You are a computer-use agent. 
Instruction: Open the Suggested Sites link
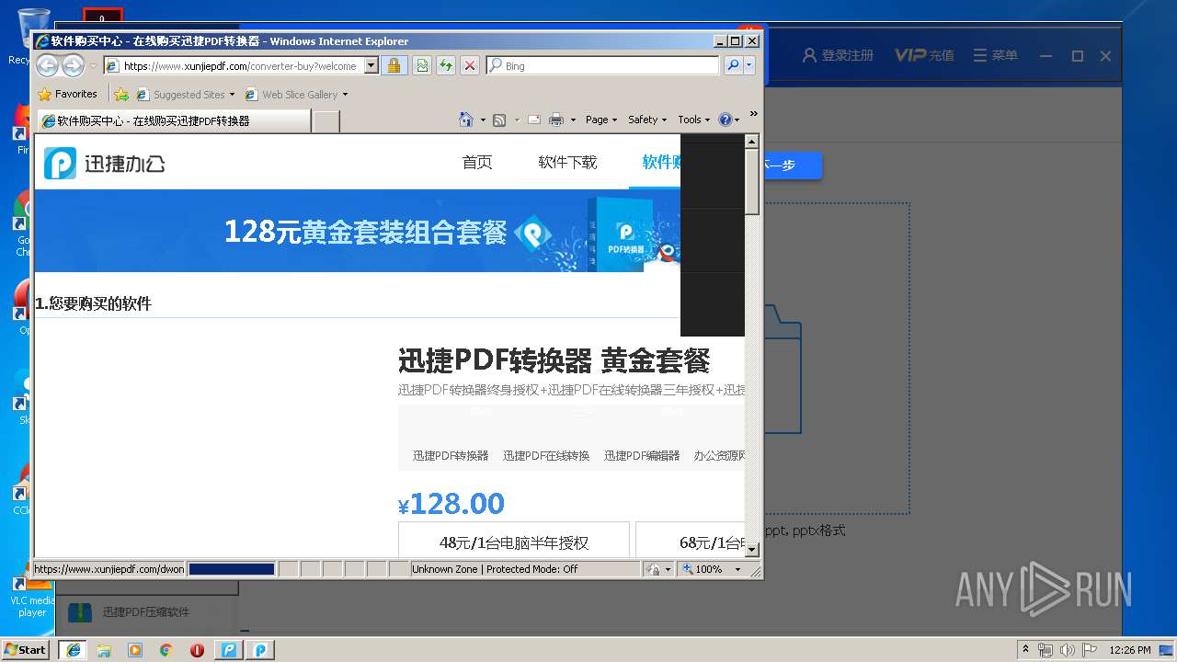(185, 94)
